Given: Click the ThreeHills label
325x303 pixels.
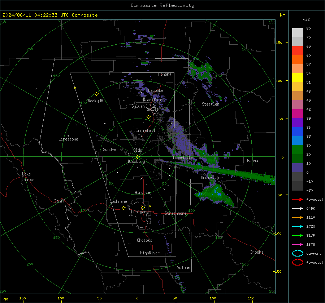Looking at the screenshot, I should 182,157.
